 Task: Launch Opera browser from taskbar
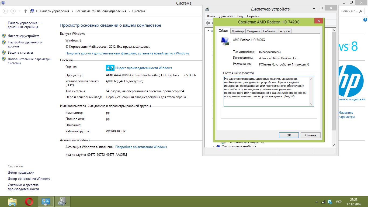pyautogui.click(x=29, y=202)
